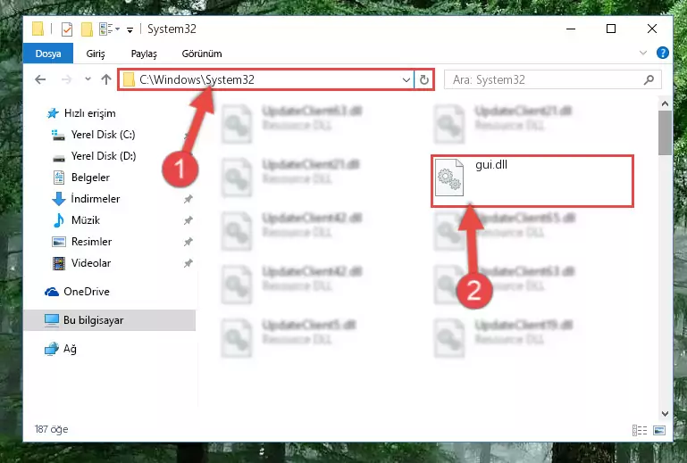Switch to Large icons view in the status bar
687x463 pixels.
coord(659,430)
